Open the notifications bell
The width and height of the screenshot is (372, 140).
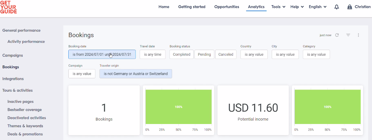(x=337, y=7)
